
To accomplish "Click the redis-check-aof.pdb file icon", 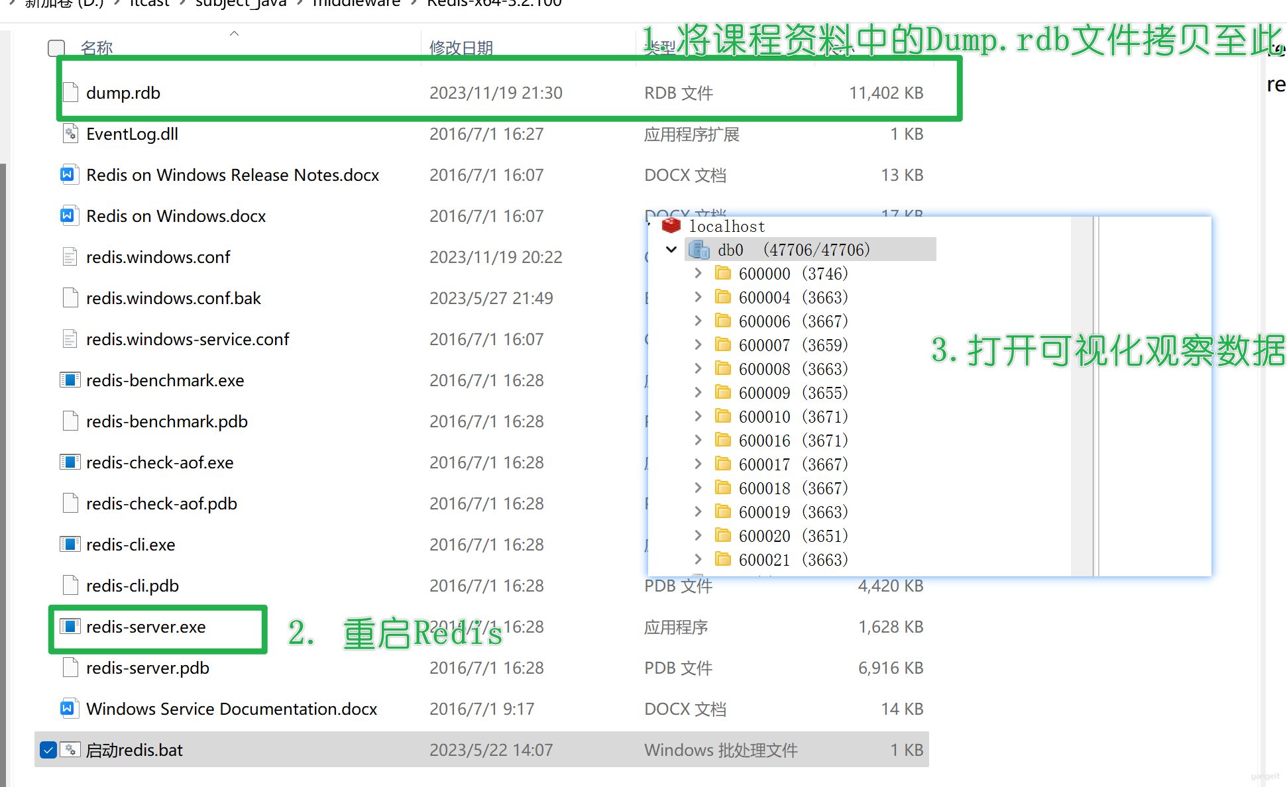I will click(x=70, y=503).
